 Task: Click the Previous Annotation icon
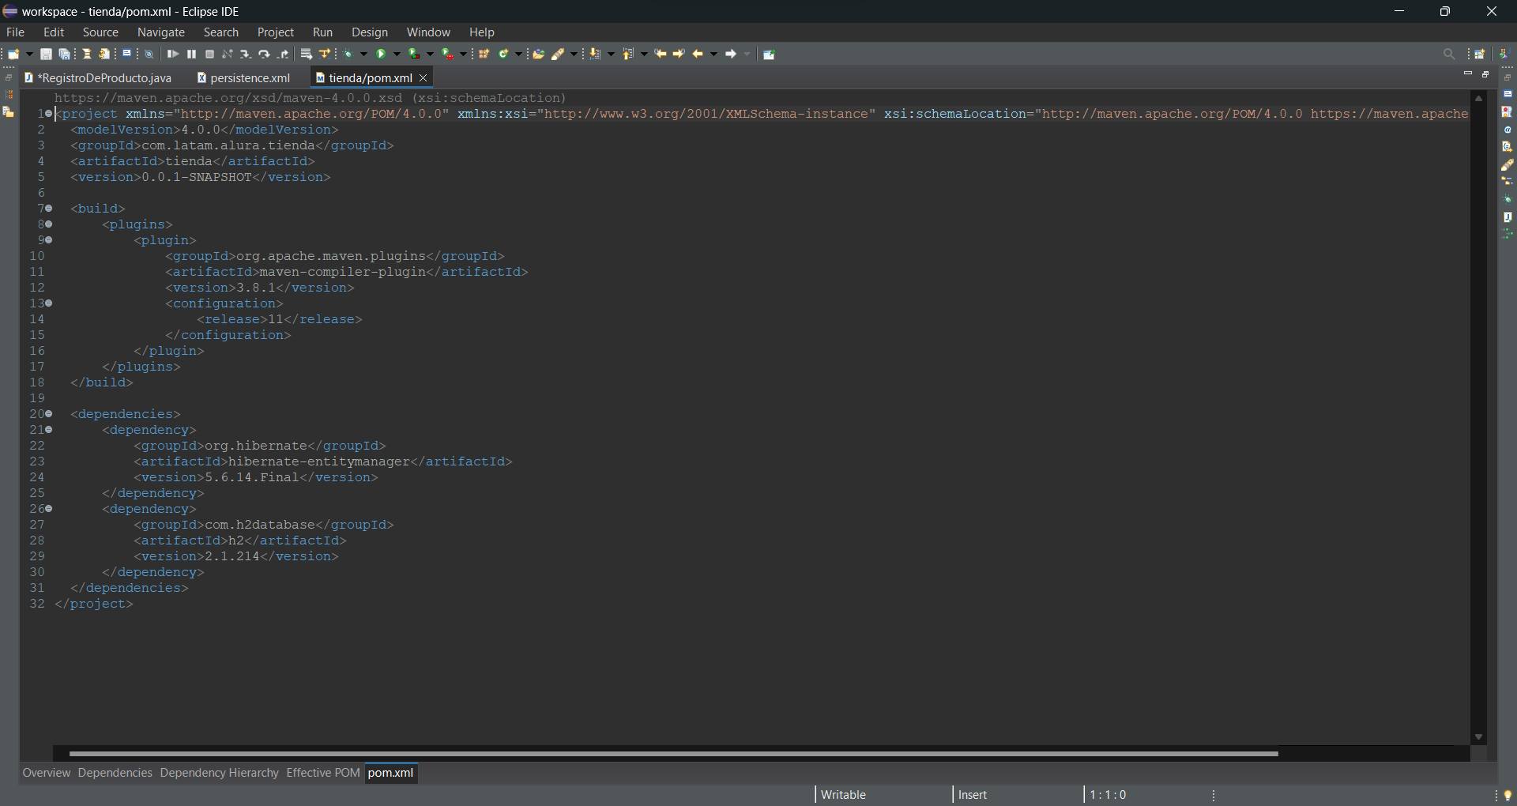click(x=629, y=54)
